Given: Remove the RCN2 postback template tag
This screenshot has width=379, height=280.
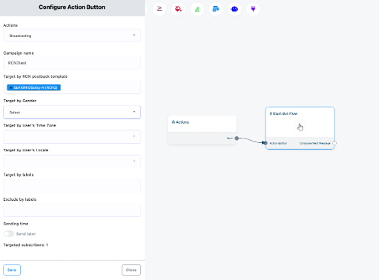Looking at the screenshot, I should [11, 87].
